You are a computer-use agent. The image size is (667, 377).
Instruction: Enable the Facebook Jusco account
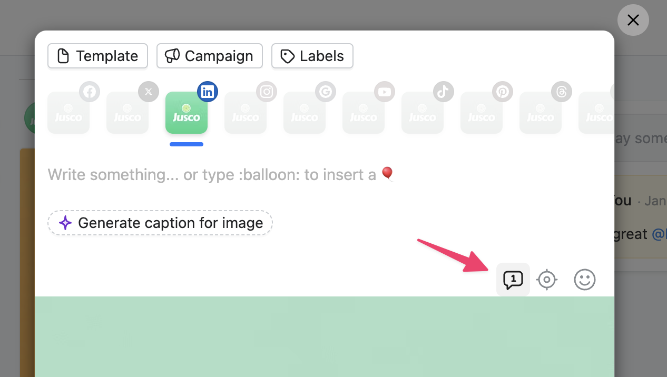(x=68, y=113)
